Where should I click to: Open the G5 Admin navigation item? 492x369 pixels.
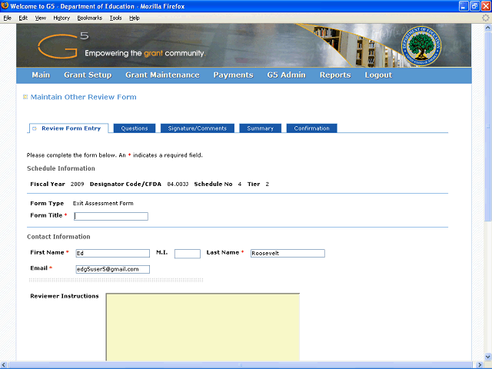coord(287,75)
